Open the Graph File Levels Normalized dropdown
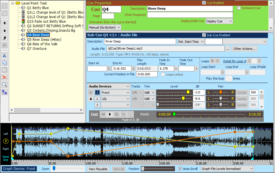This screenshot has width=275, height=173. 227,169
